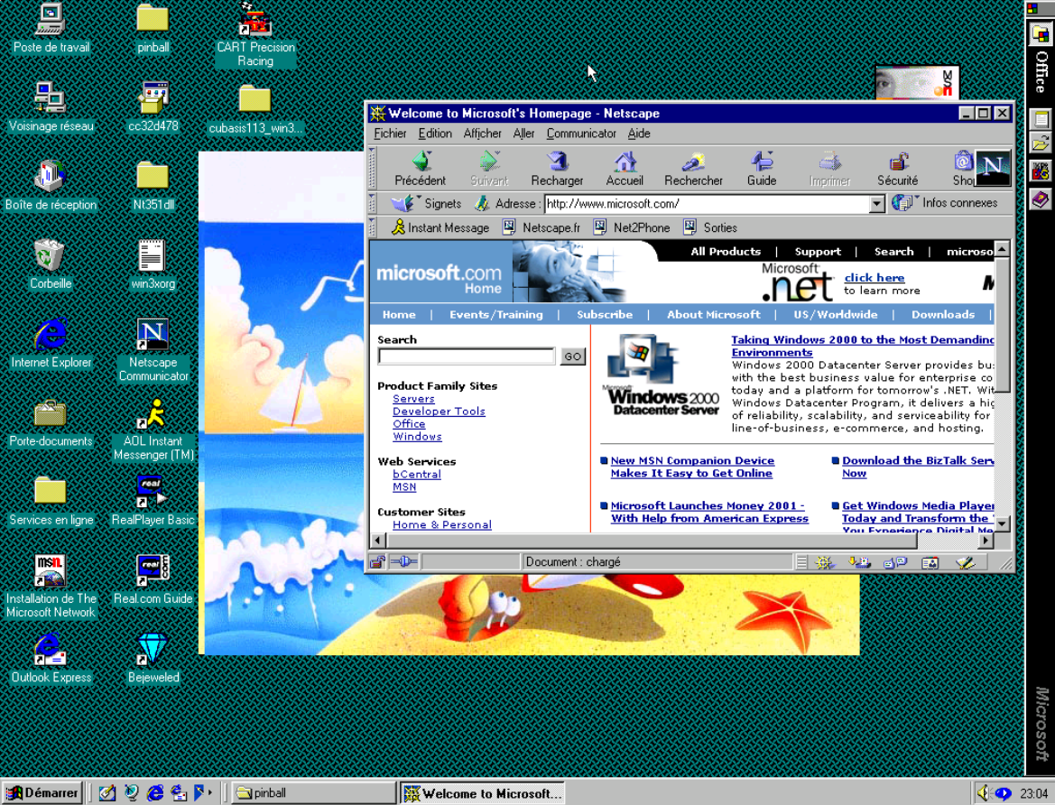Screen dimensions: 1055x805
Task: Click the address field containing http://www.microsoft.com/
Action: click(x=707, y=204)
